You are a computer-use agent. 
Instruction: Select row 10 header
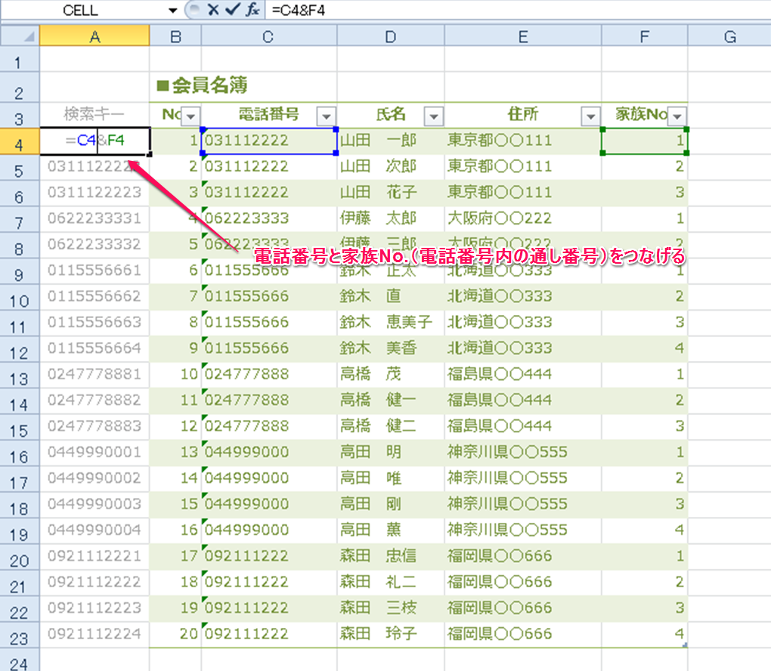[19, 297]
